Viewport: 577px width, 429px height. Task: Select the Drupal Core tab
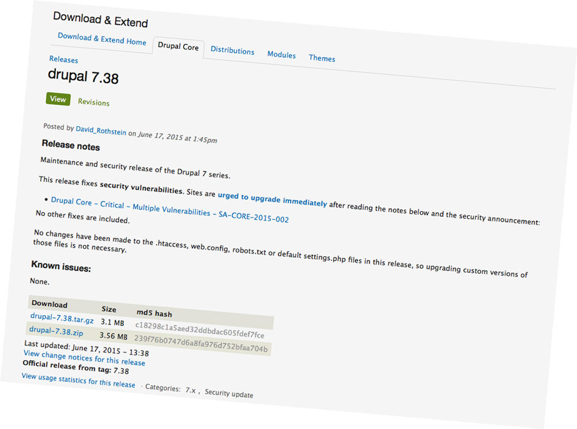178,47
